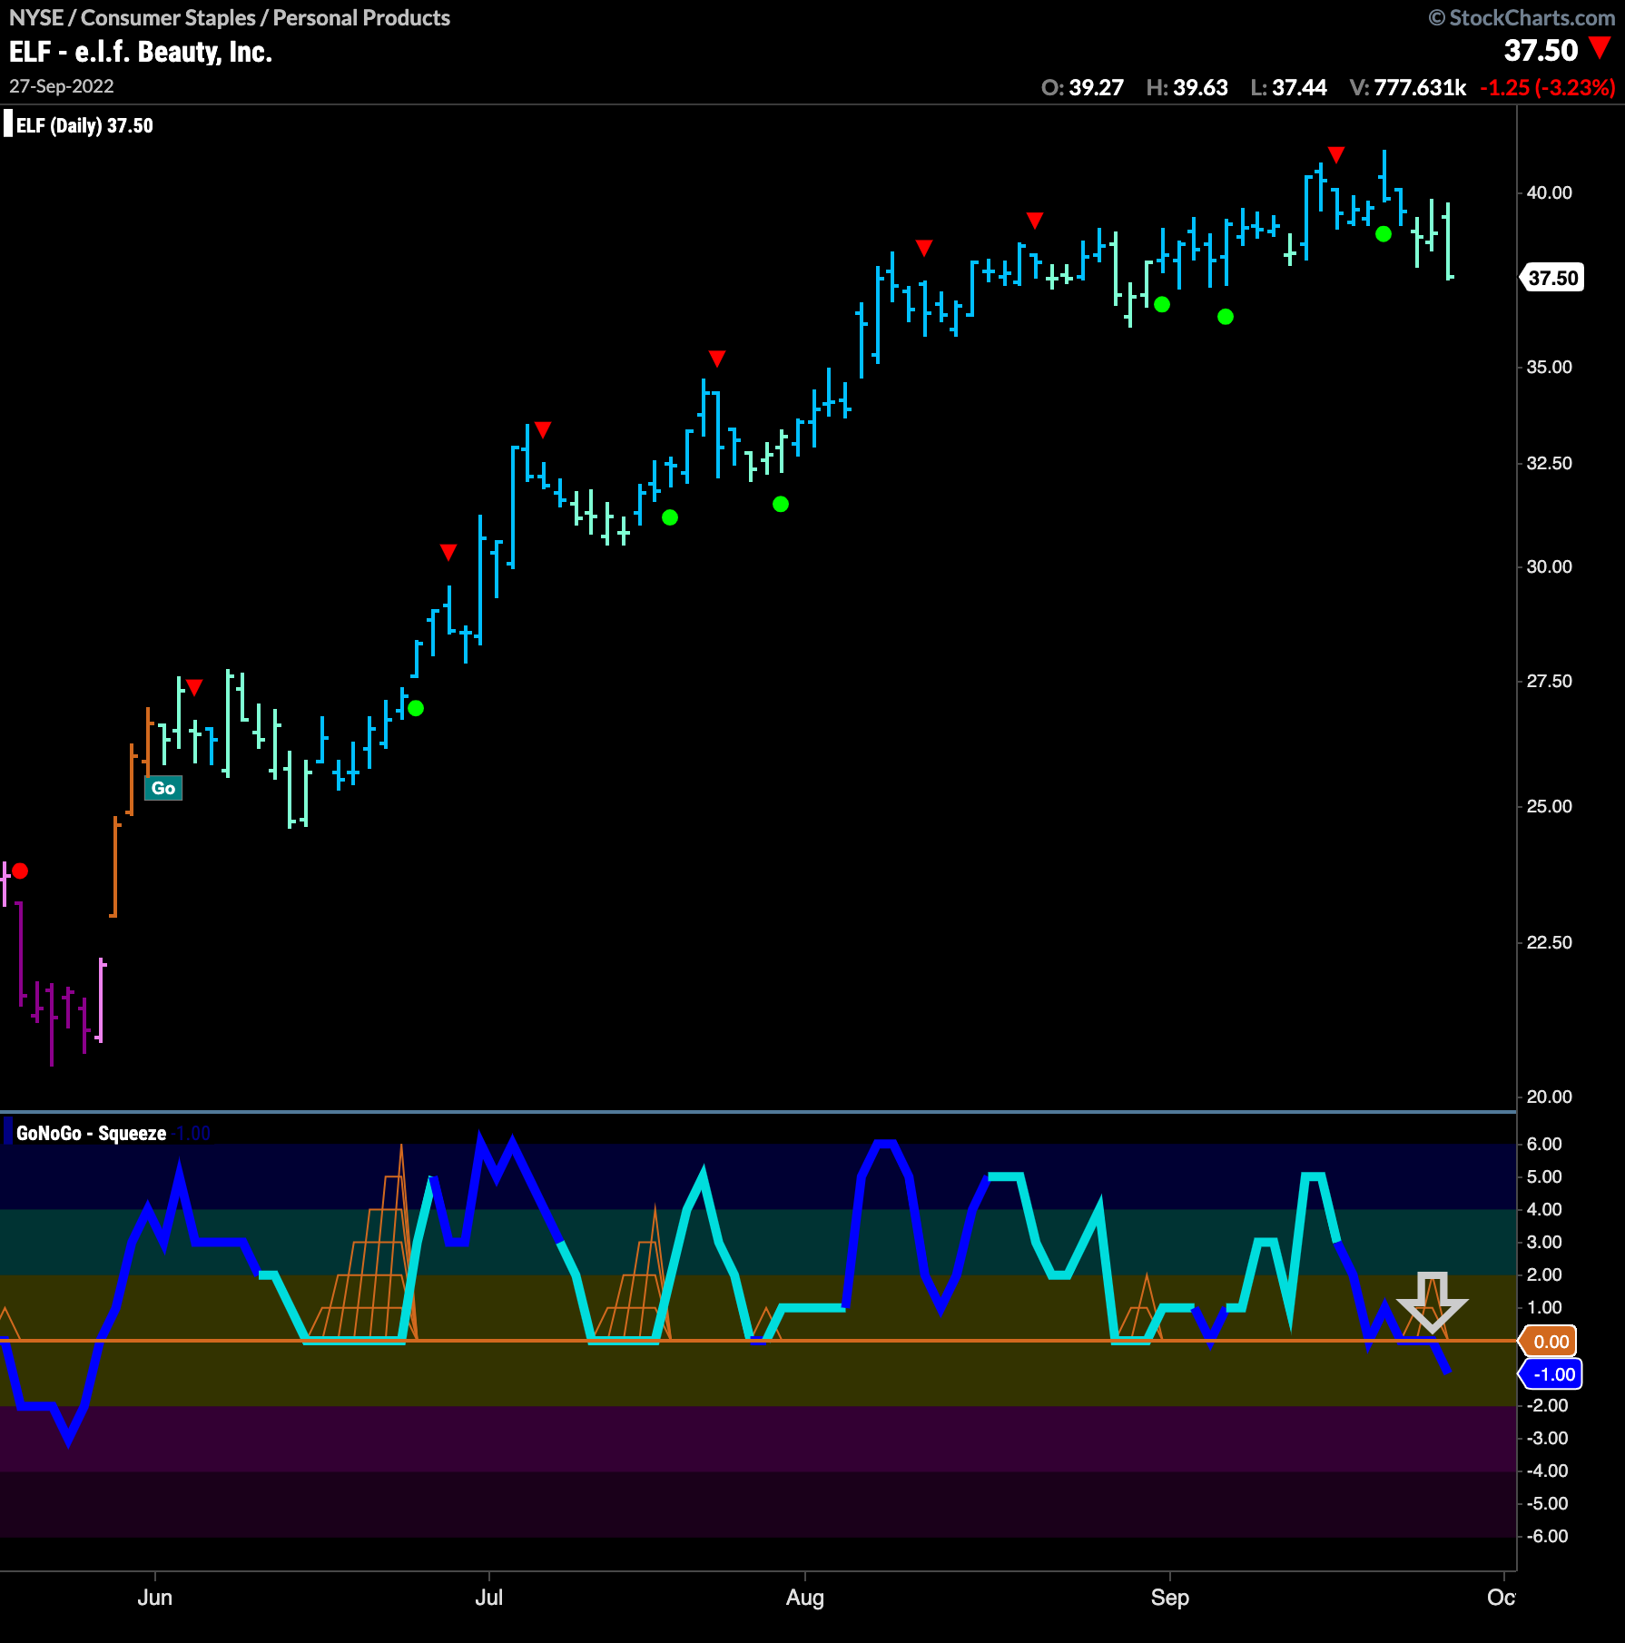Click the red triangle near 30.50 in late June
The height and width of the screenshot is (1643, 1625).
tap(448, 552)
